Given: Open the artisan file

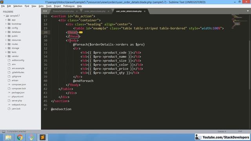Looking at the screenshot, I should (x=15, y=80).
